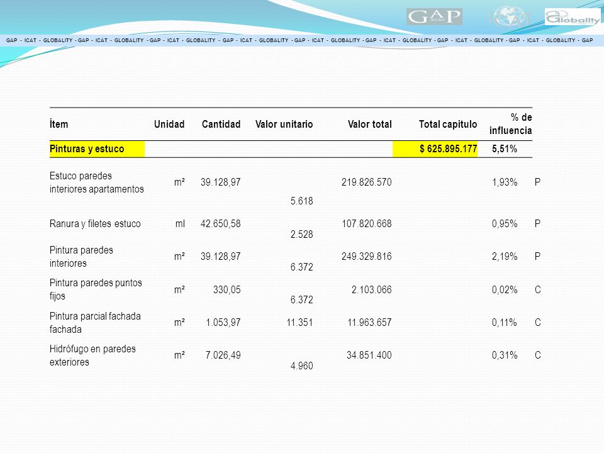Click the 'P' code beside 1,93%
The height and width of the screenshot is (453, 604).
(x=538, y=182)
